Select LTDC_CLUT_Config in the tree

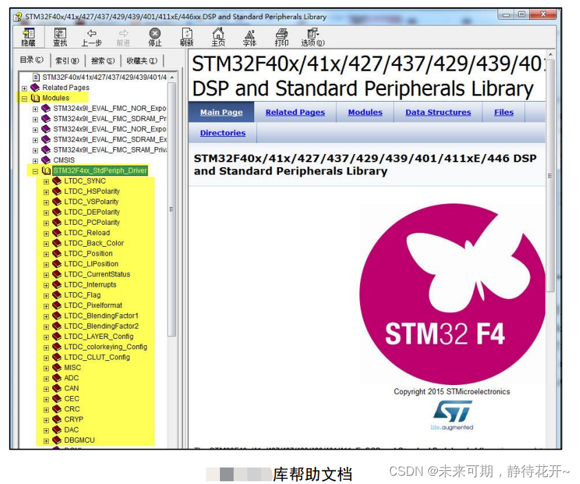point(97,357)
